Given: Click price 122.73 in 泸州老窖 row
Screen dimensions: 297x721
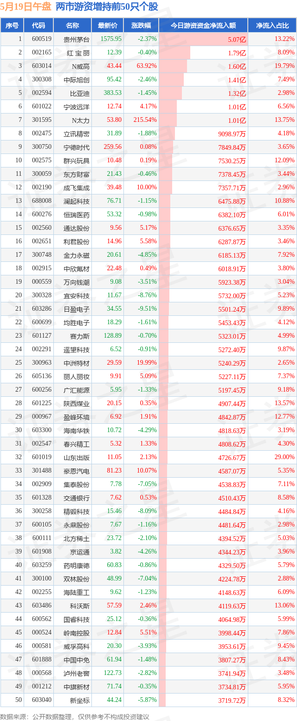Looking at the screenshot, I should (x=113, y=673).
